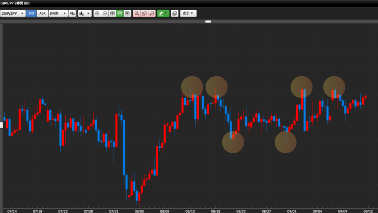Open the 表示 display menu
This screenshot has height=213, width=378.
click(188, 13)
